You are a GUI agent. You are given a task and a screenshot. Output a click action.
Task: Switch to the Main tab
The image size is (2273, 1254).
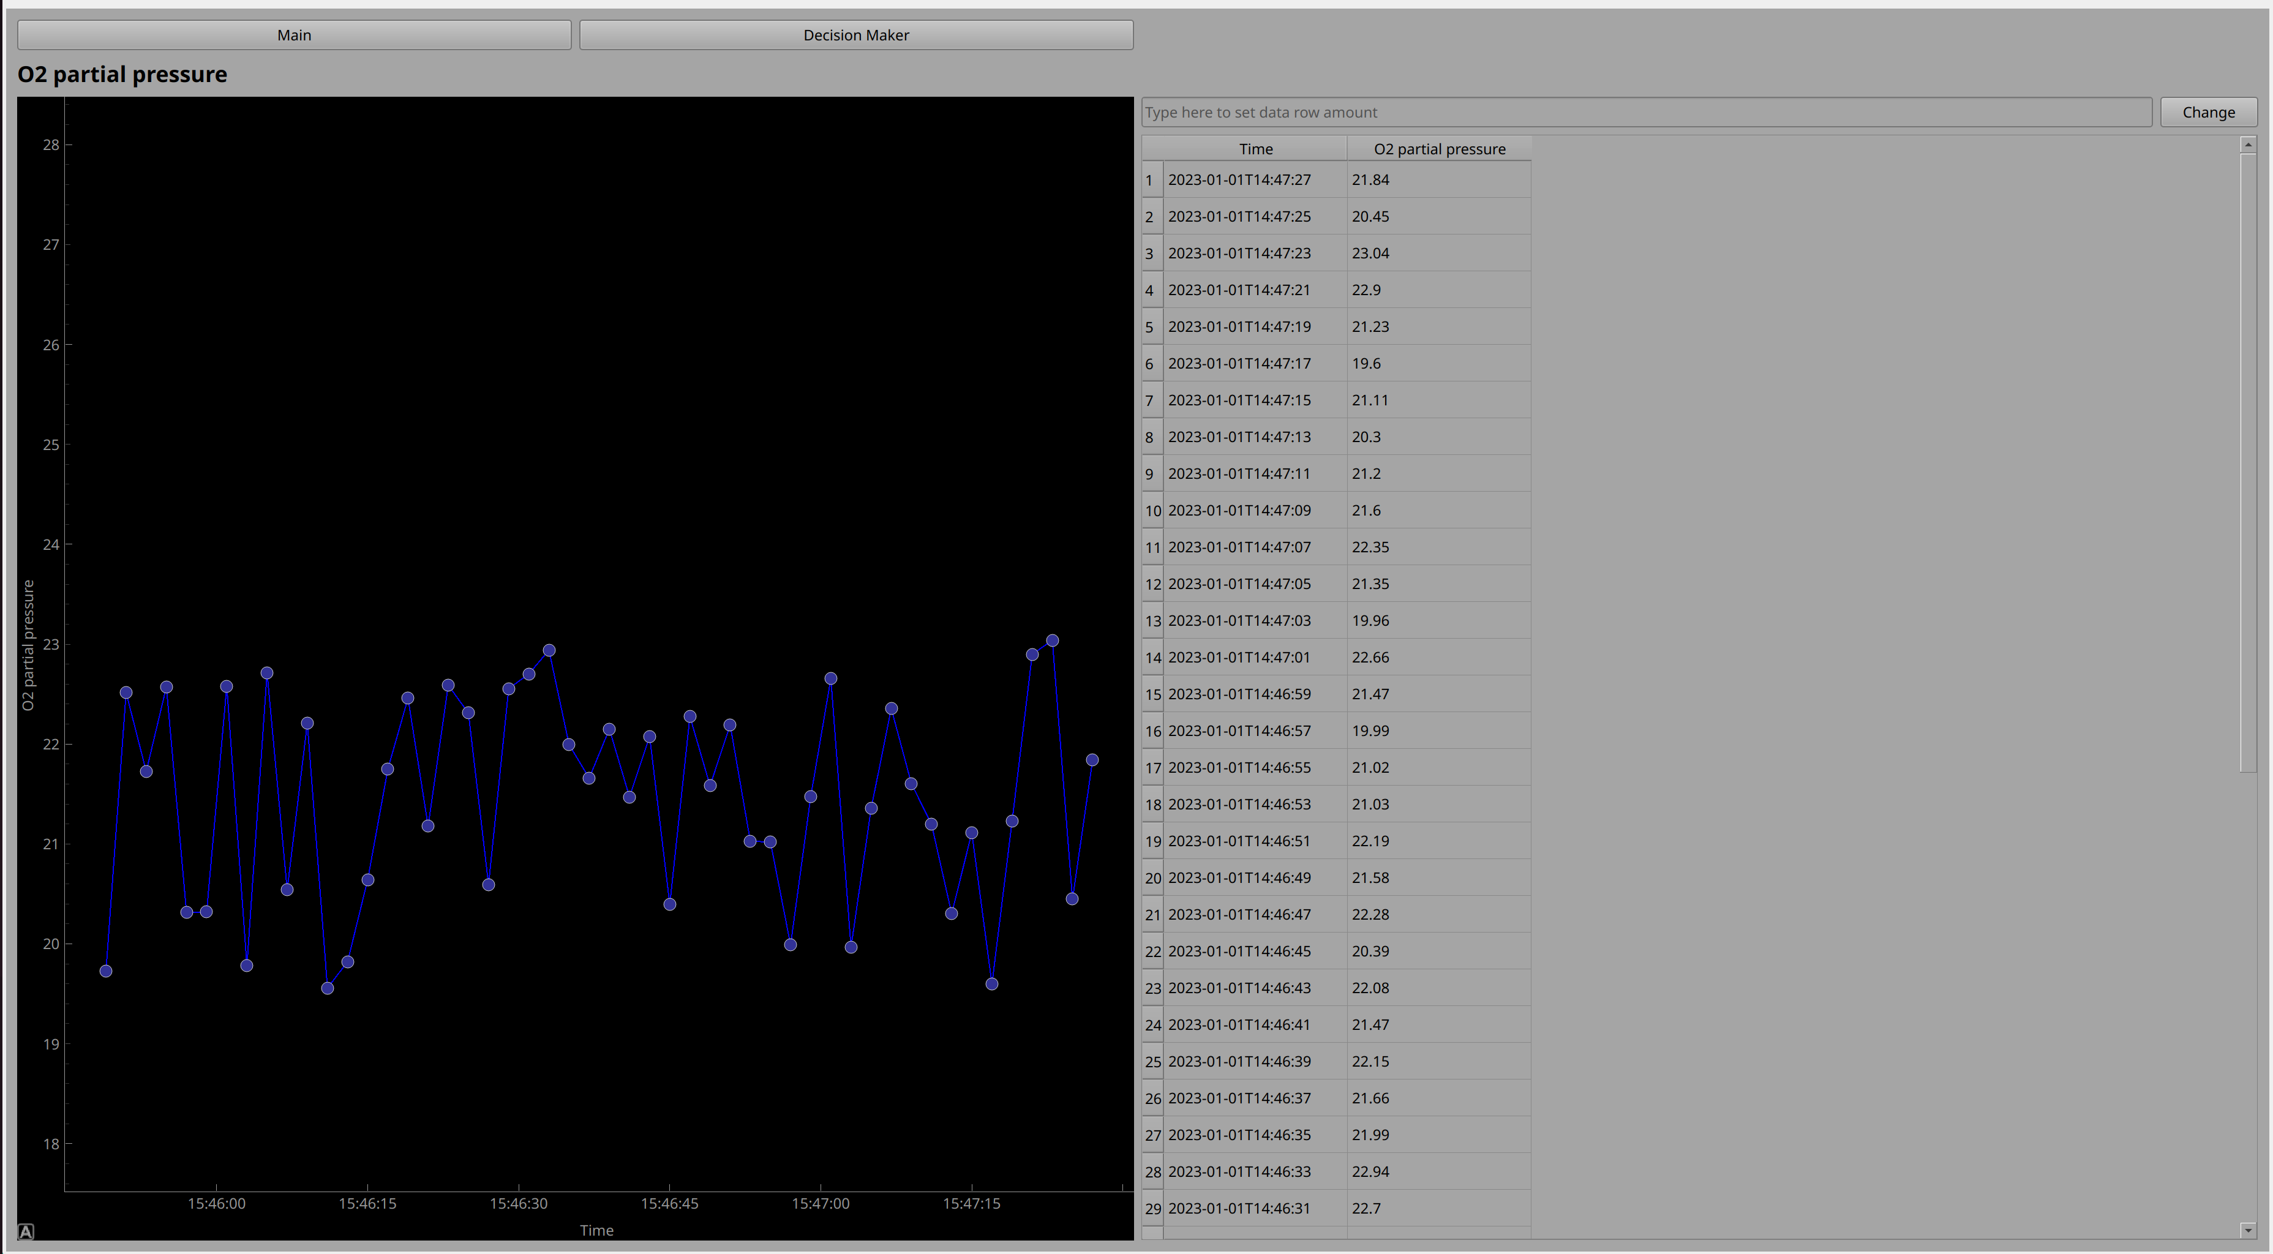pyautogui.click(x=293, y=34)
